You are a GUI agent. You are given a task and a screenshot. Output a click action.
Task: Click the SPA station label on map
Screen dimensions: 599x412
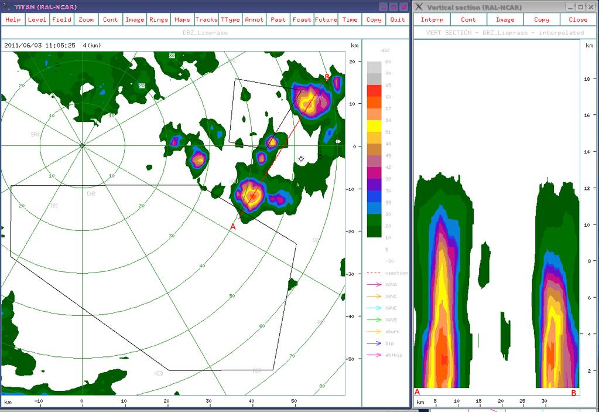click(35, 135)
